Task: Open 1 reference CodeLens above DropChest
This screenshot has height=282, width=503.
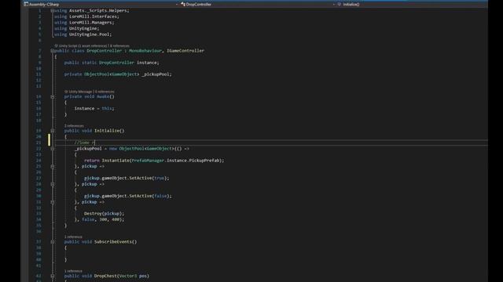Action: pos(73,271)
